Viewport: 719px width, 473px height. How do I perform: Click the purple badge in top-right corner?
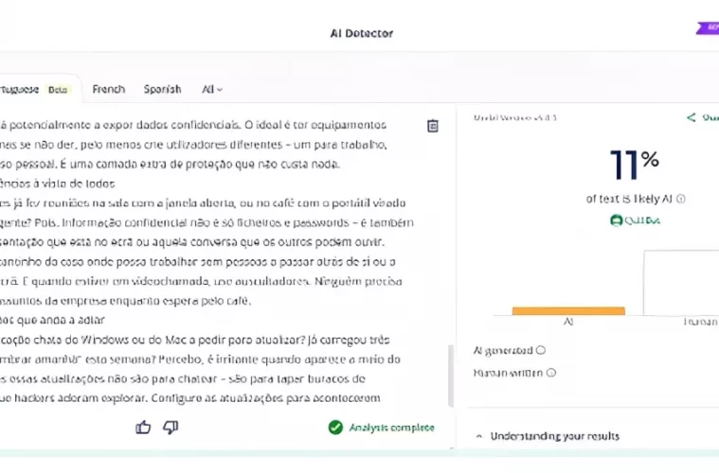(x=709, y=28)
